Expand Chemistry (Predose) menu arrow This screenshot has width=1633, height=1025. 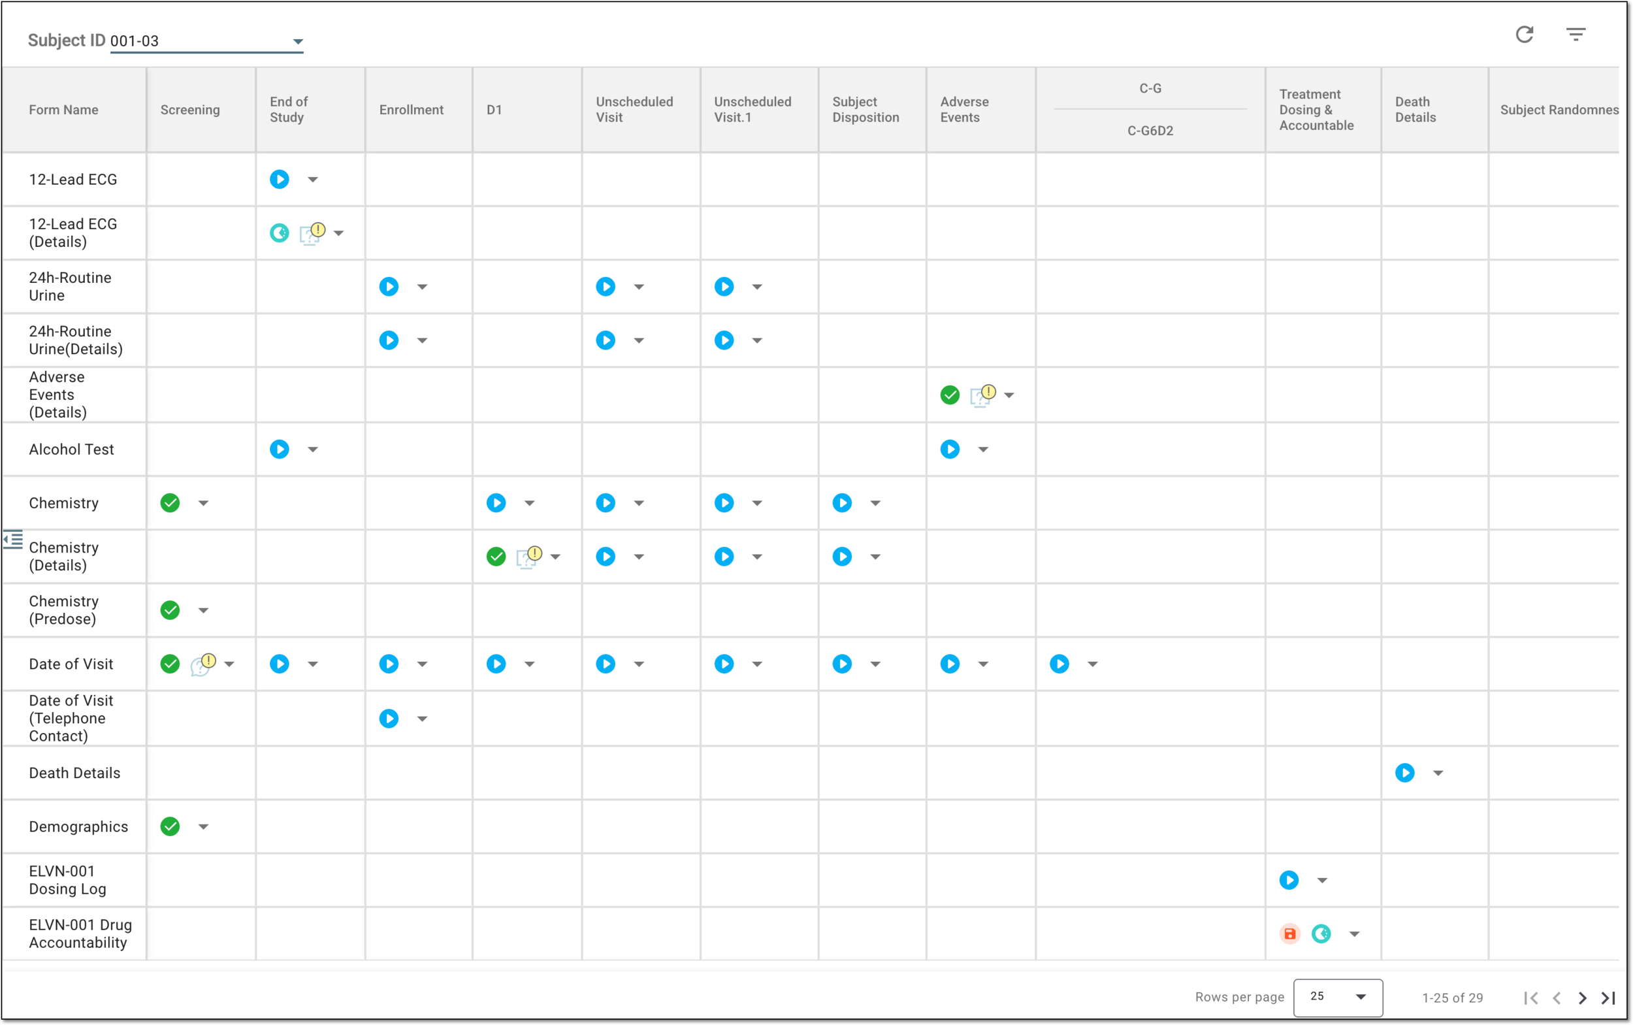pyautogui.click(x=203, y=610)
